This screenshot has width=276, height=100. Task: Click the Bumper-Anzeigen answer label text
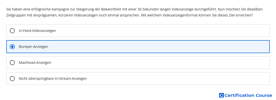[33, 47]
